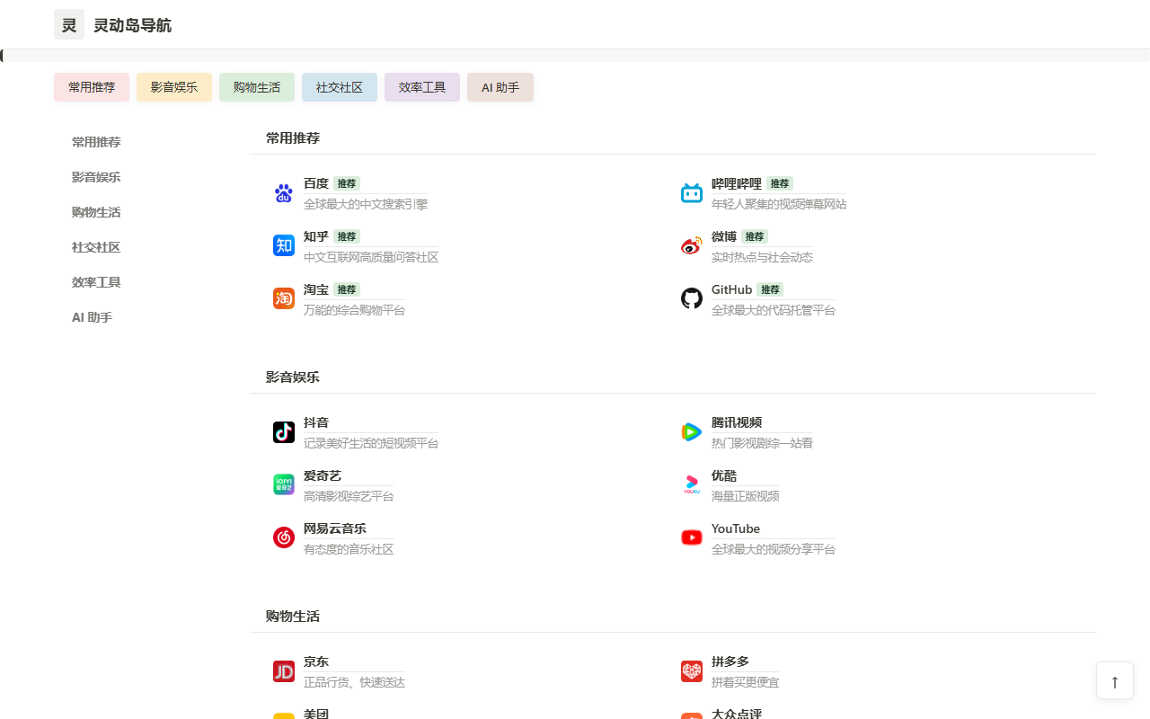The image size is (1150, 719).
Task: Click the text 中文互联网高质量问答社区
Action: coord(371,257)
